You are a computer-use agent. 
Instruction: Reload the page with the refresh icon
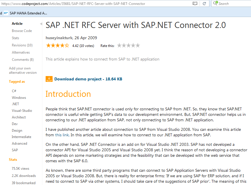point(204,3)
